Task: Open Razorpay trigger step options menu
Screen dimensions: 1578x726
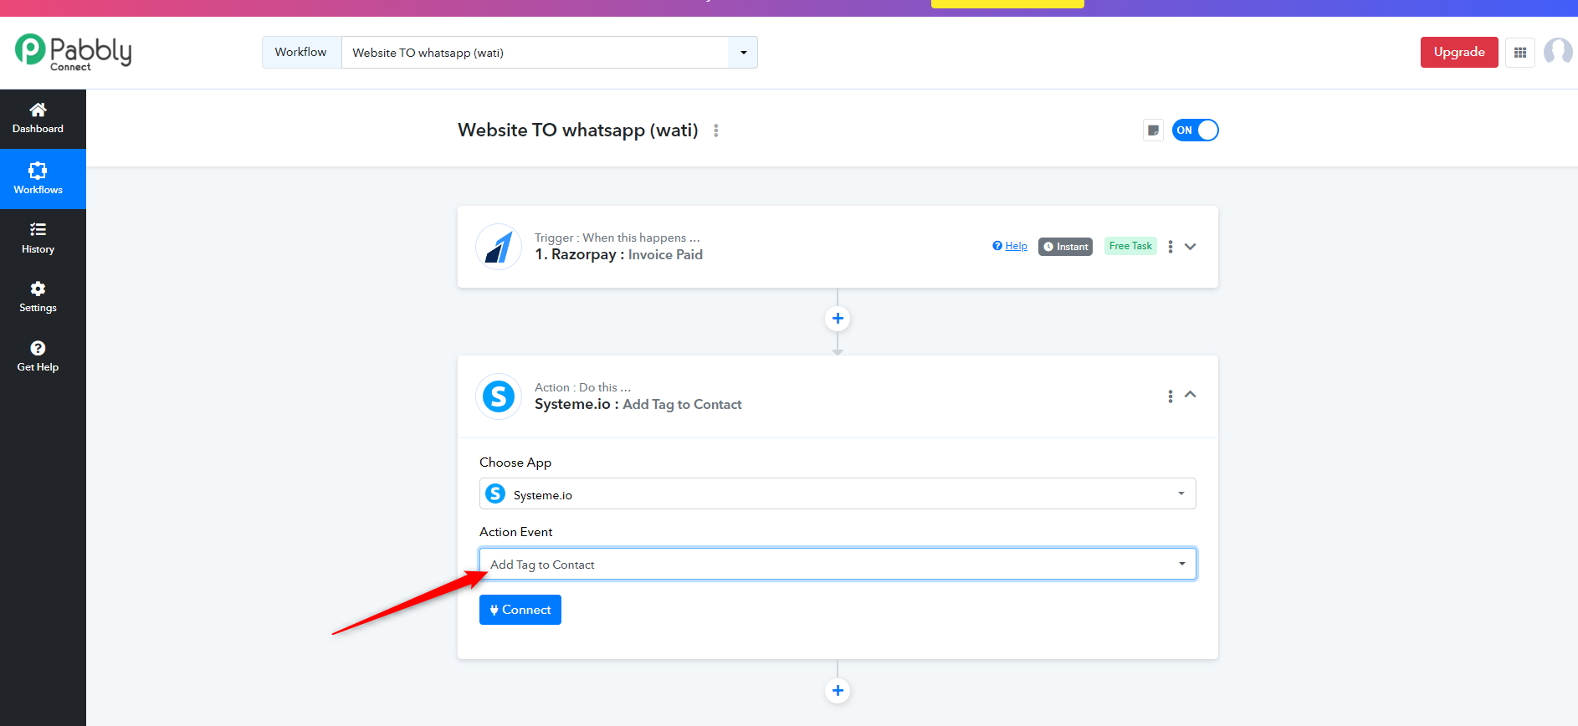Action: point(1171,247)
